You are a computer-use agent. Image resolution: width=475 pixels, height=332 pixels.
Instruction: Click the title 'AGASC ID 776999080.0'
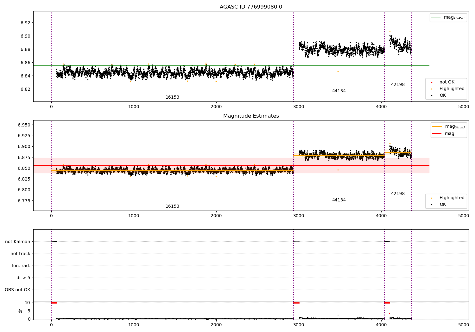tap(251, 7)
